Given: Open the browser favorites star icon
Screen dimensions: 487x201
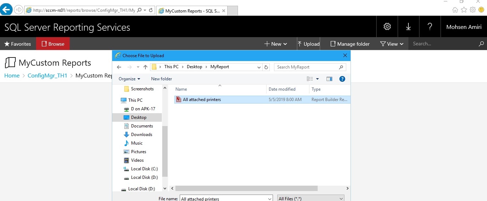Looking at the screenshot, I should tap(464, 10).
